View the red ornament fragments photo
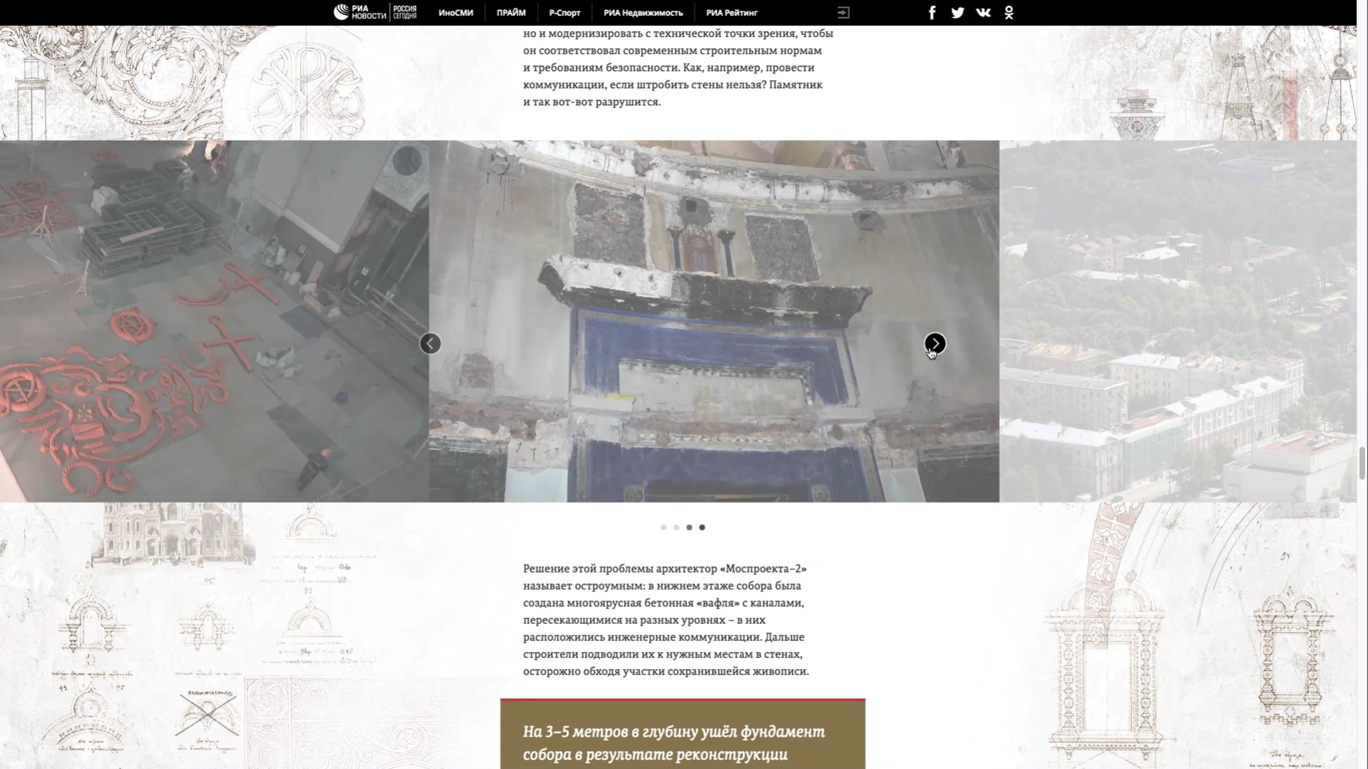 point(214,321)
